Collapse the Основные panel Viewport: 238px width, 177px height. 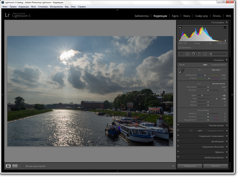pos(226,60)
